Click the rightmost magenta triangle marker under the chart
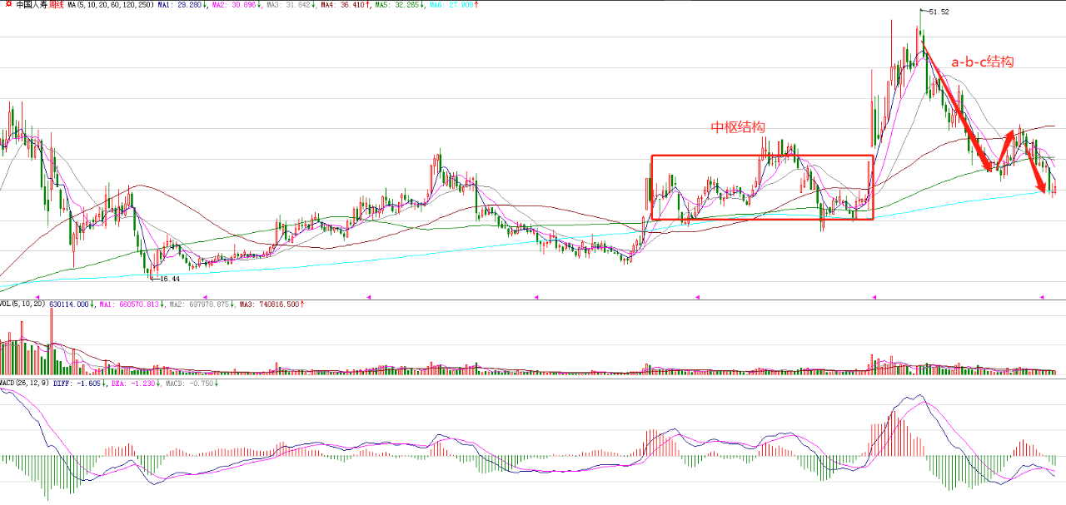 1041,296
